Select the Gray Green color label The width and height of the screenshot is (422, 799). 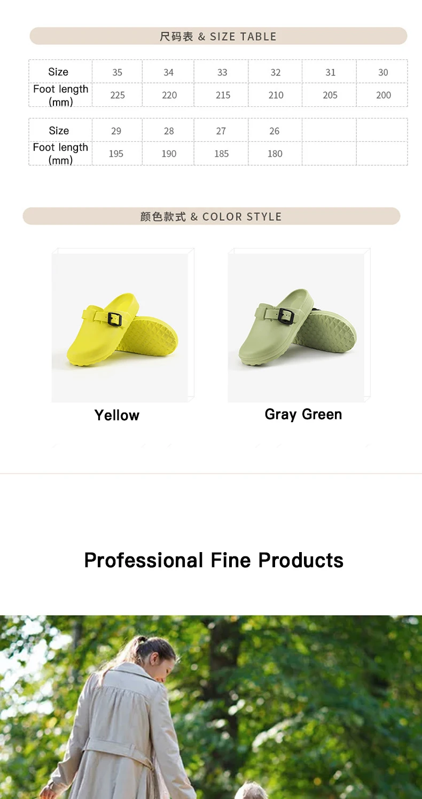click(303, 415)
